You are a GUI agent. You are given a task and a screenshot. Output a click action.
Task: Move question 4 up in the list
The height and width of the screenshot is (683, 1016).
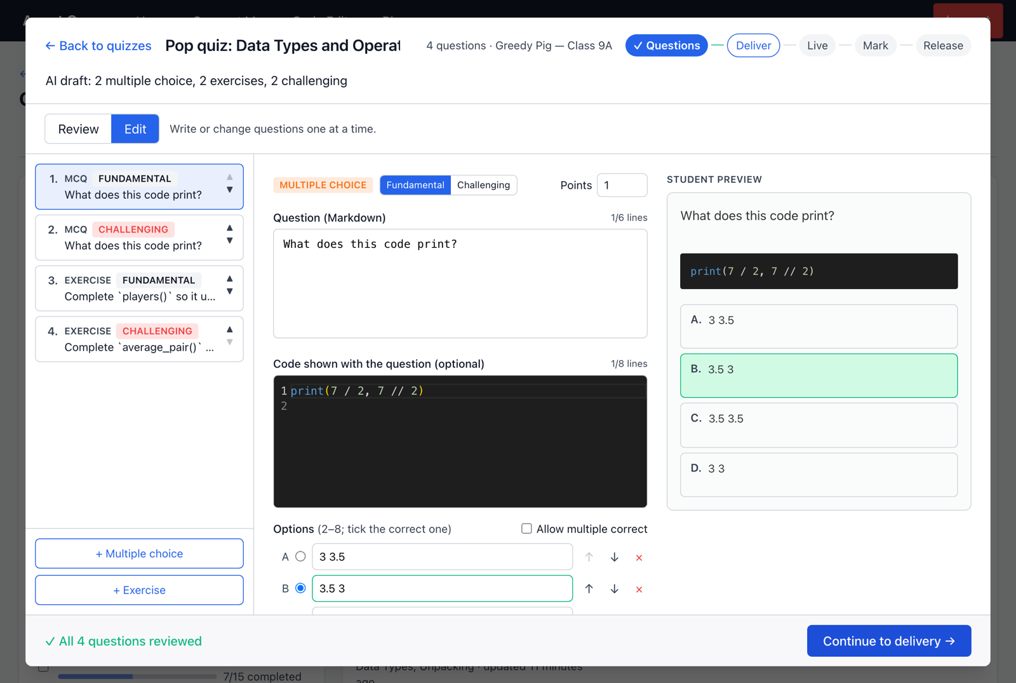(230, 329)
